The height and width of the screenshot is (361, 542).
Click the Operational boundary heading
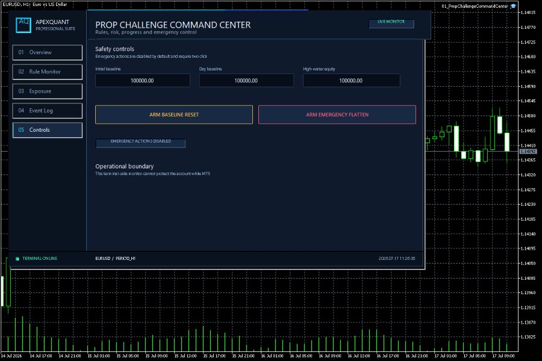tap(125, 166)
